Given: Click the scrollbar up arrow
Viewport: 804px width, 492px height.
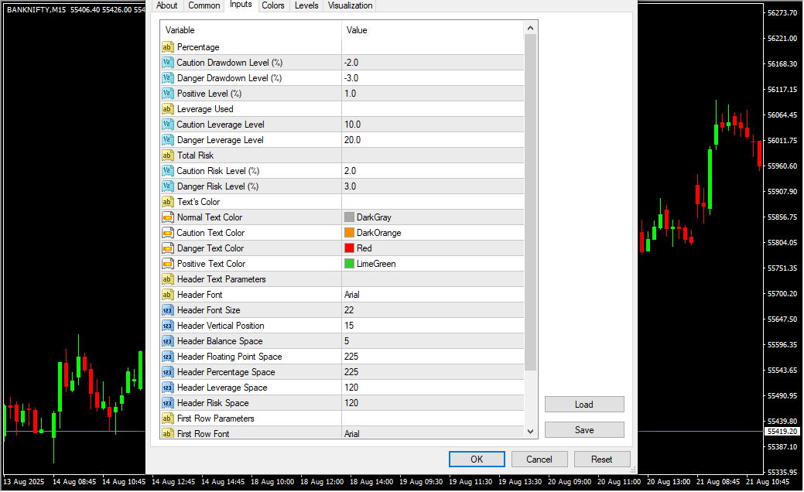Looking at the screenshot, I should pyautogui.click(x=530, y=28).
